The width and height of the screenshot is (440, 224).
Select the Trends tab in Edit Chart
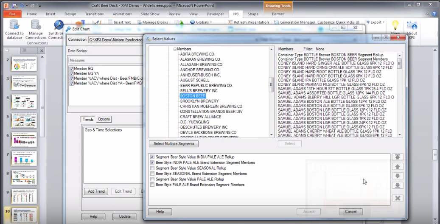tap(88, 119)
